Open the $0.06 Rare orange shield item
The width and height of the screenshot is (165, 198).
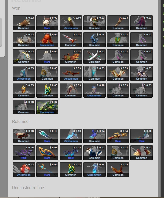tap(47, 153)
